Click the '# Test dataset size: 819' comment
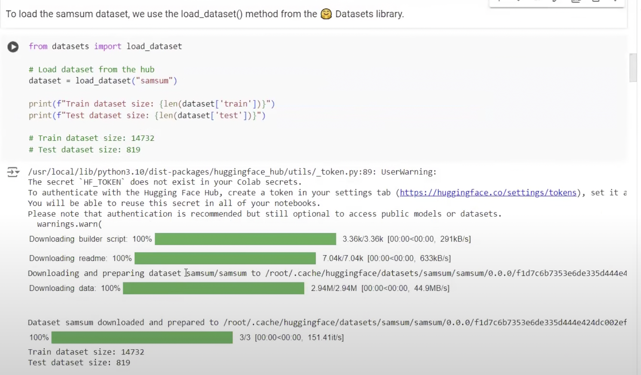 [x=85, y=150]
